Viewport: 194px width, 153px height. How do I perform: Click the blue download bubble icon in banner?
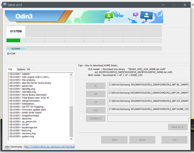point(146,16)
